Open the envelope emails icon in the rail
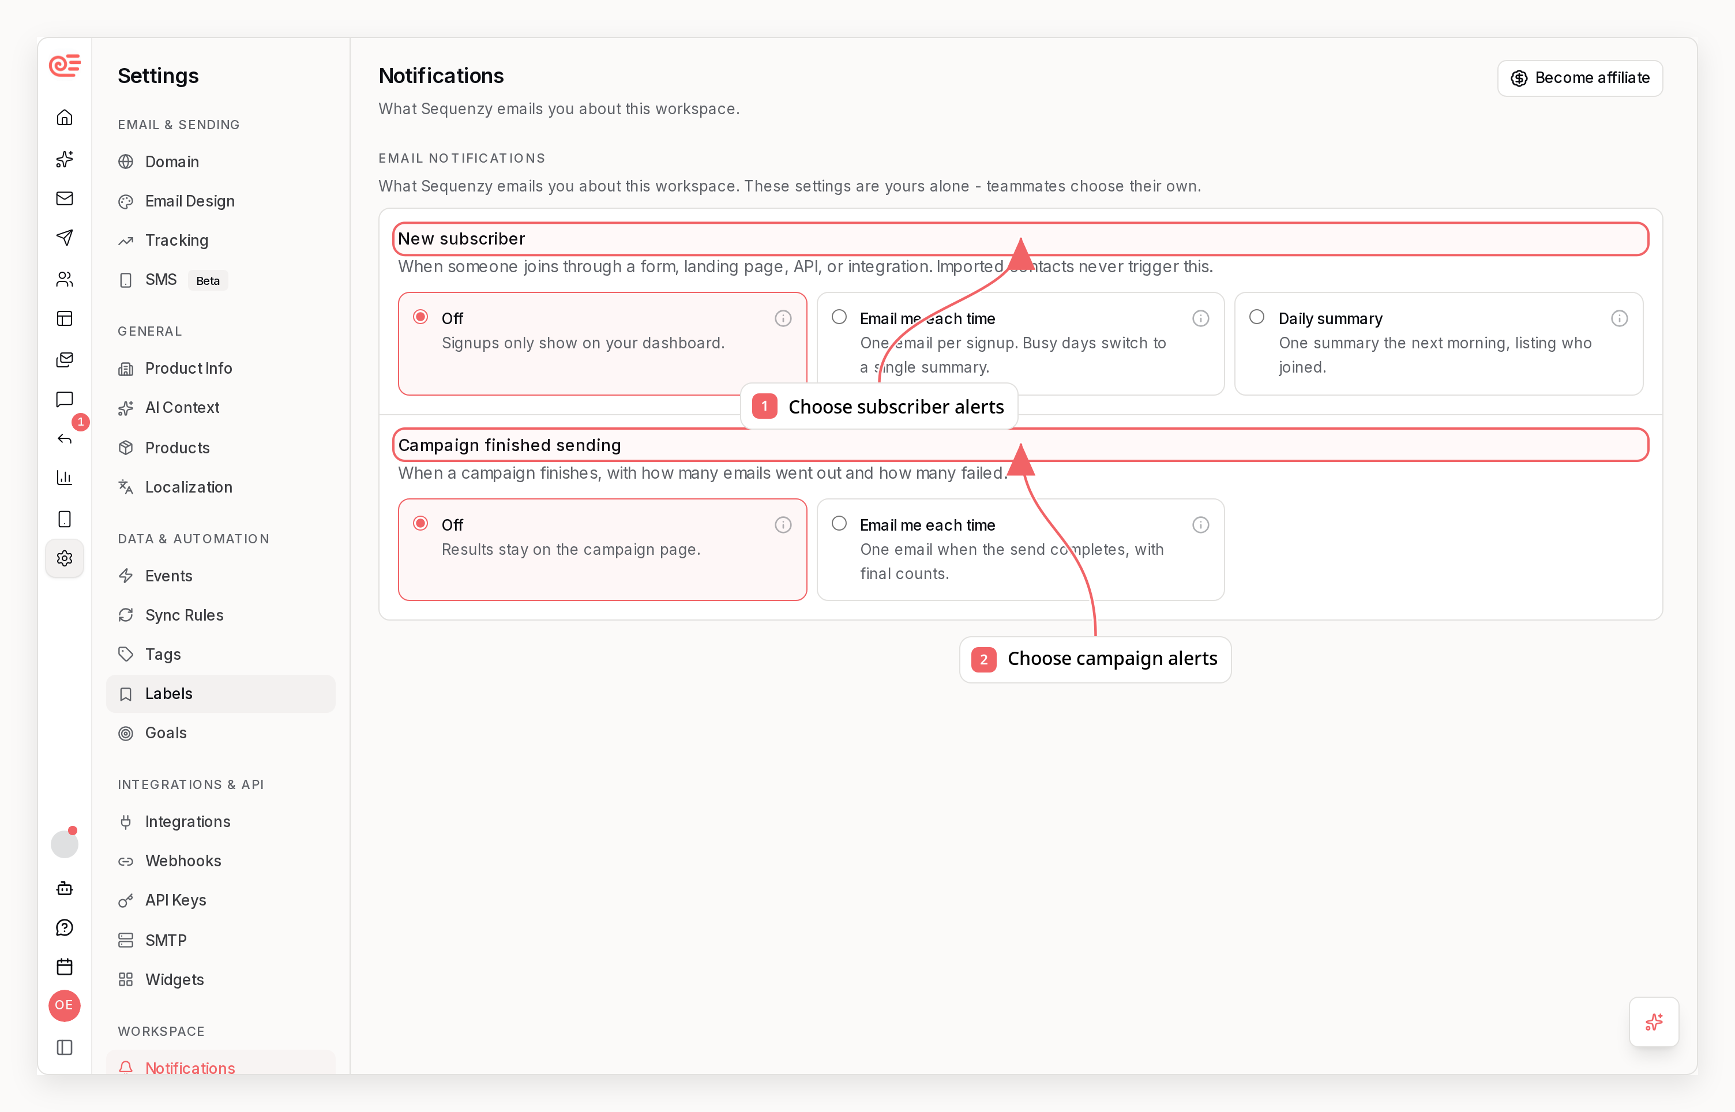Image resolution: width=1735 pixels, height=1112 pixels. [64, 198]
